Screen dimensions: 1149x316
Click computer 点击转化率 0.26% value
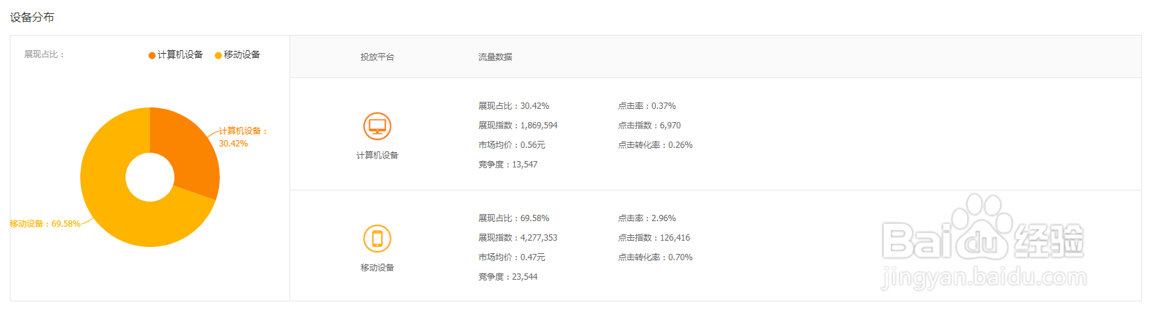point(680,145)
